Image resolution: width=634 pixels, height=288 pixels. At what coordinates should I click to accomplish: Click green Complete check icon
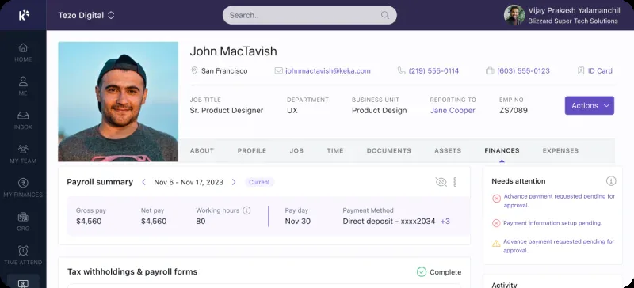(x=422, y=272)
